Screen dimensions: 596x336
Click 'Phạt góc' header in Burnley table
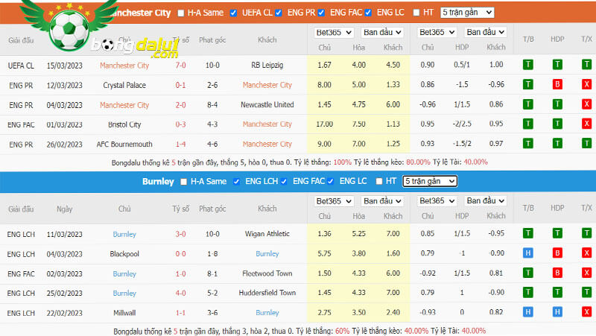212,209
